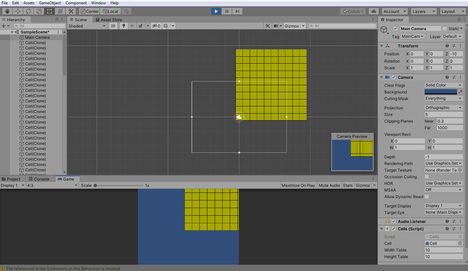The width and height of the screenshot is (468, 271).
Task: Toggle grid snapping icon in main toolbar
Action: 126,11
